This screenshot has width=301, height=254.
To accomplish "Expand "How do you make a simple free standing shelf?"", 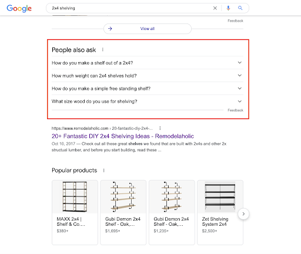I will 148,89.
